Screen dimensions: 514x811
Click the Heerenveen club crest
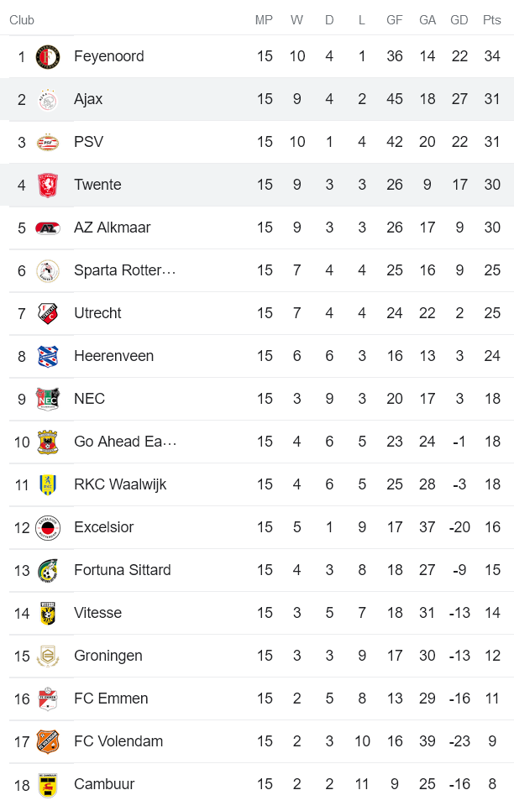pos(48,357)
